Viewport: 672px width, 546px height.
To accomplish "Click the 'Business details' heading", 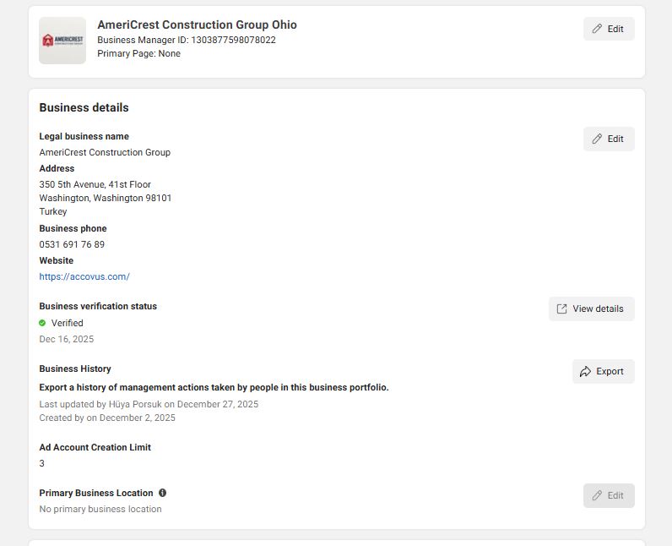I will click(84, 107).
